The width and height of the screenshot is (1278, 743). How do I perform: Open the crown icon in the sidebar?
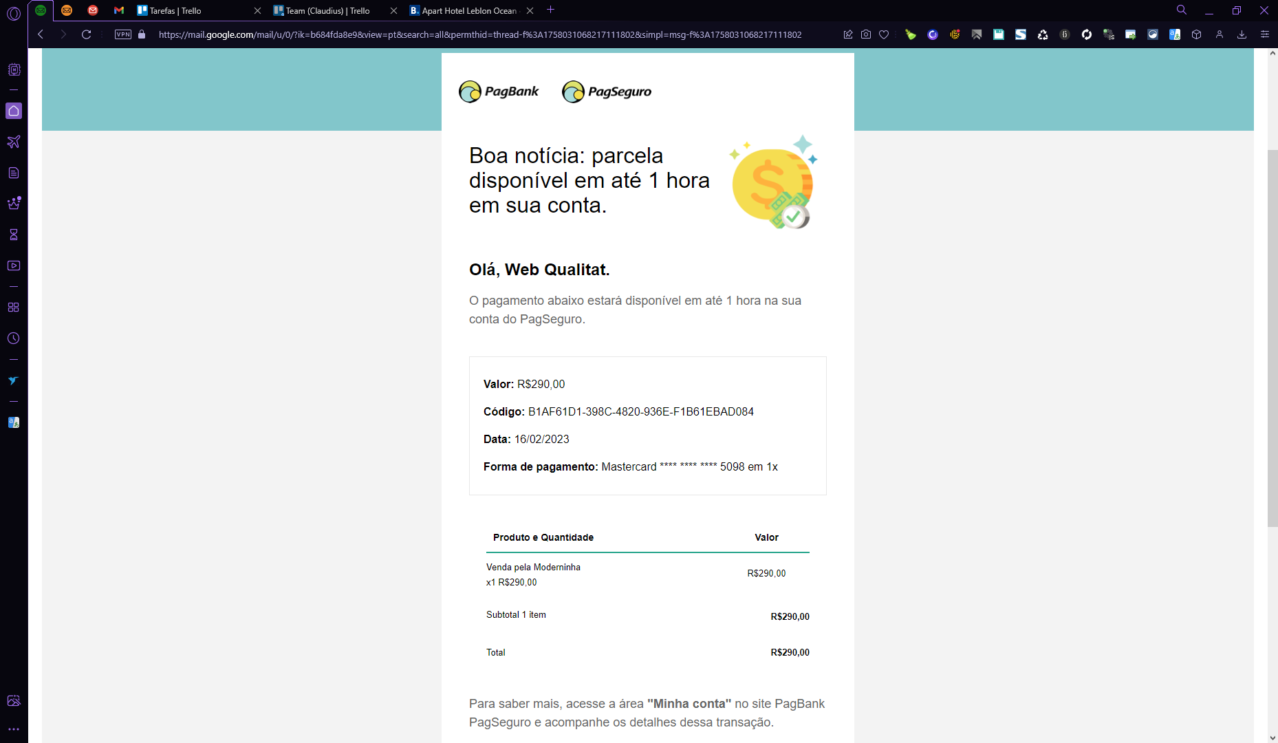(14, 203)
